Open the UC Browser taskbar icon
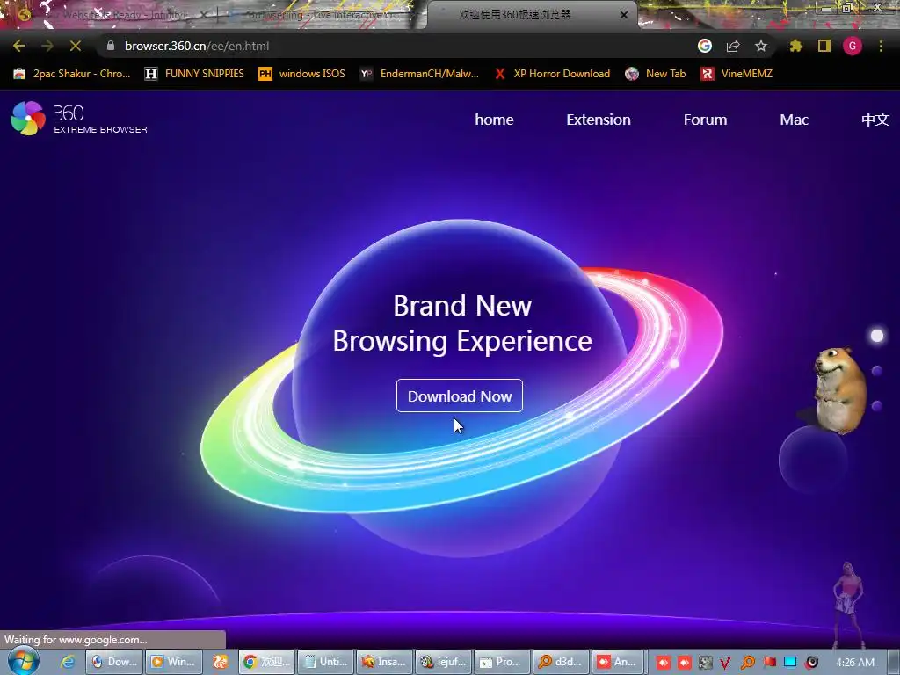900x675 pixels. pos(221,662)
